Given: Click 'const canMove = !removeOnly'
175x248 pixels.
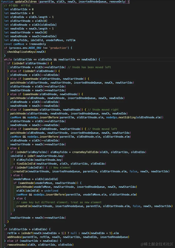Looking at the screenshot, I should (x=25, y=44).
